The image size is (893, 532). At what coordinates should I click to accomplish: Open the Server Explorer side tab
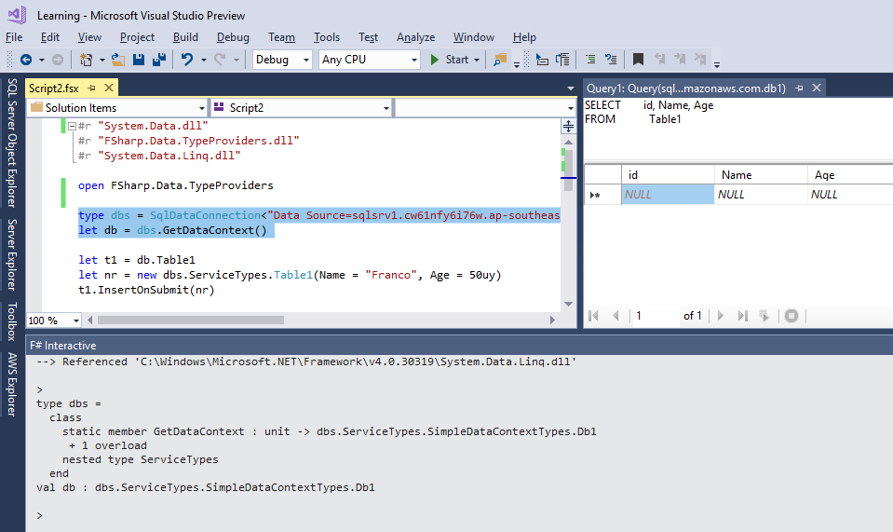pyautogui.click(x=12, y=254)
